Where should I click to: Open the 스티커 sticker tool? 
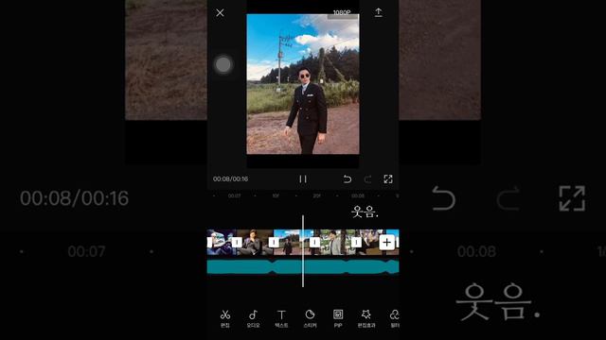[x=310, y=319]
